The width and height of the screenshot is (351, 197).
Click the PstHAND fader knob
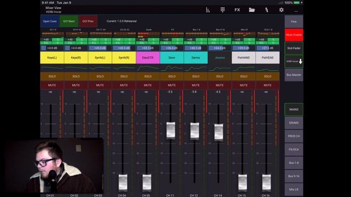242,183
